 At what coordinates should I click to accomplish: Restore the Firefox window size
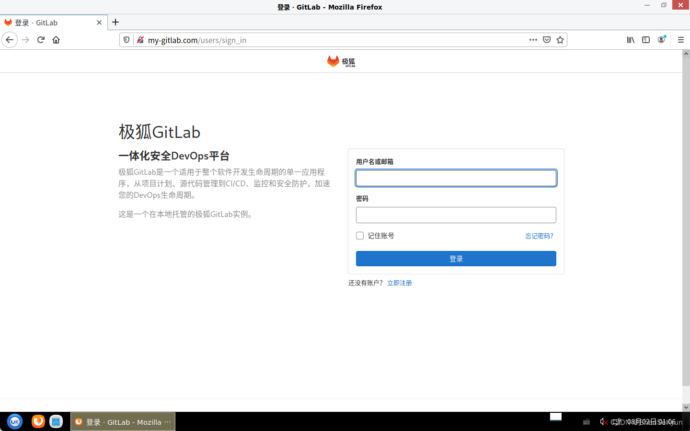coord(664,5)
